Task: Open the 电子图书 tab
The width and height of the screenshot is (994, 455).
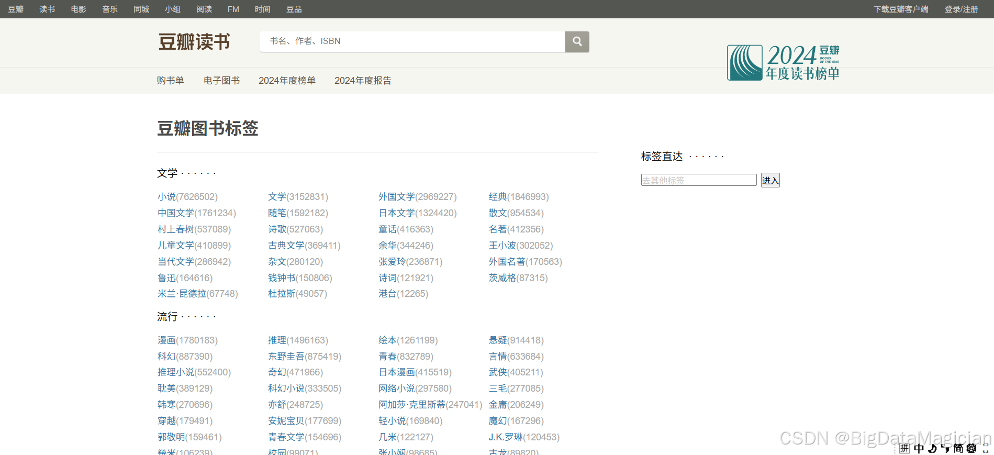Action: click(221, 80)
